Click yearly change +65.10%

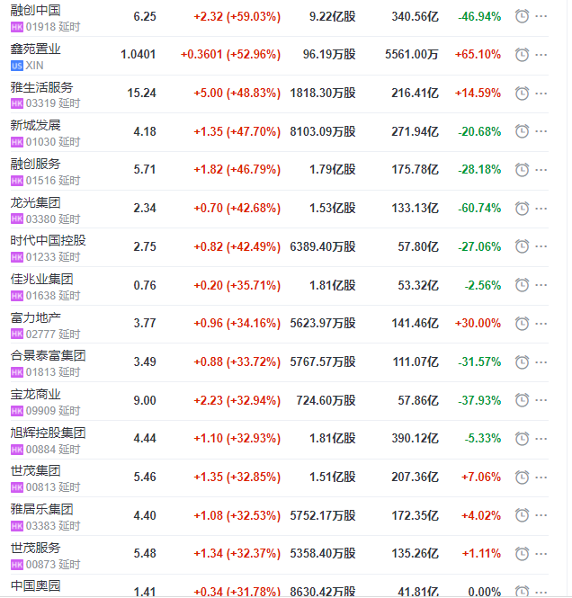point(478,55)
